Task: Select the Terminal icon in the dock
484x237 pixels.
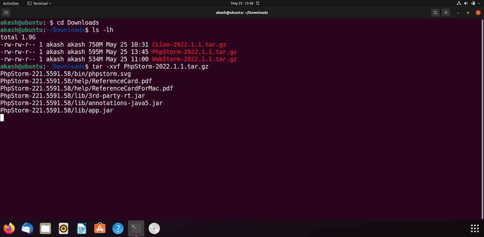Action: coord(136,228)
